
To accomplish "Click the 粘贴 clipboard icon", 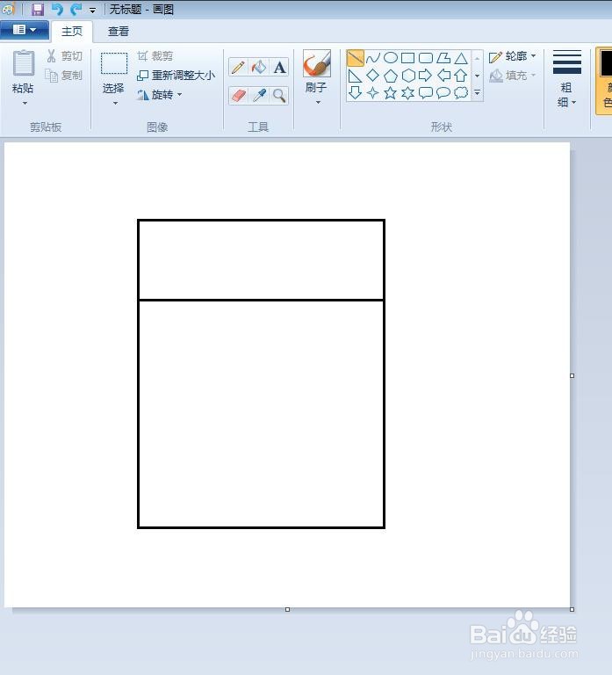I will tap(24, 63).
